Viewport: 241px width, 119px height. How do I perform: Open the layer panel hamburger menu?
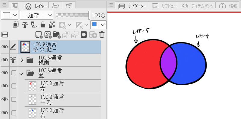pos(4,5)
